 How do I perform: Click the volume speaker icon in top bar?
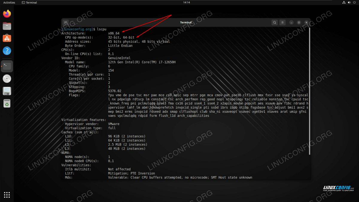coord(349,2)
